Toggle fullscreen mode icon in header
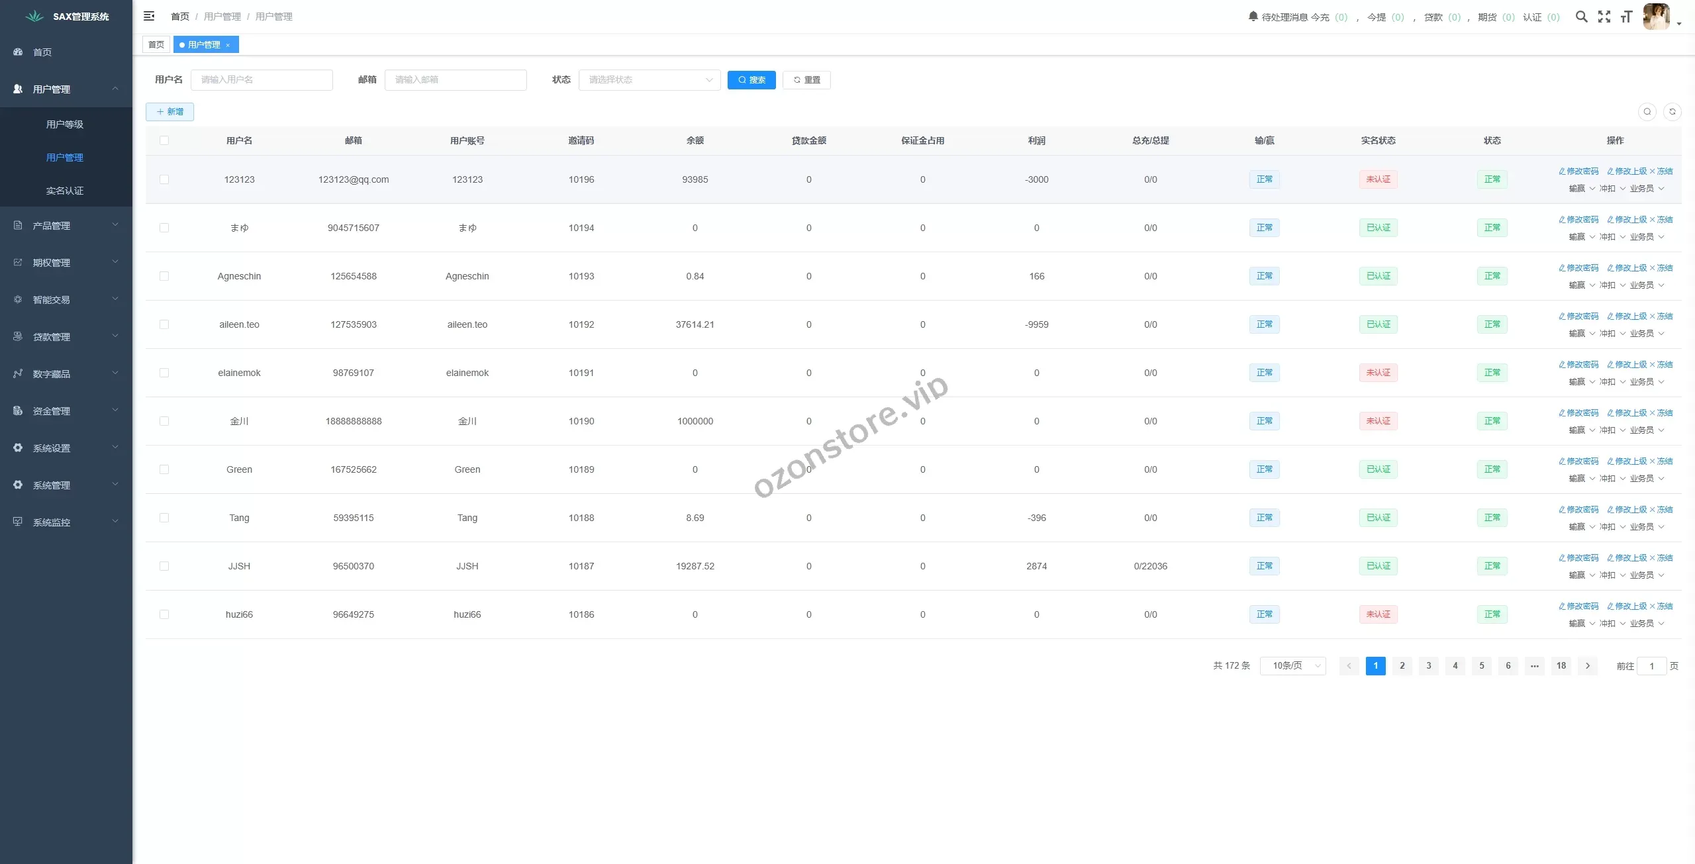The height and width of the screenshot is (864, 1695). point(1604,17)
